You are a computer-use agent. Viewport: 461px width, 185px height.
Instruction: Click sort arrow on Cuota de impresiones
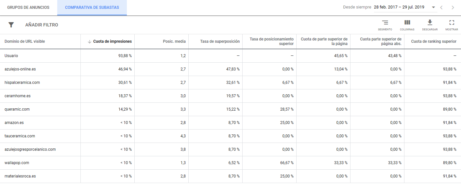pyautogui.click(x=89, y=41)
